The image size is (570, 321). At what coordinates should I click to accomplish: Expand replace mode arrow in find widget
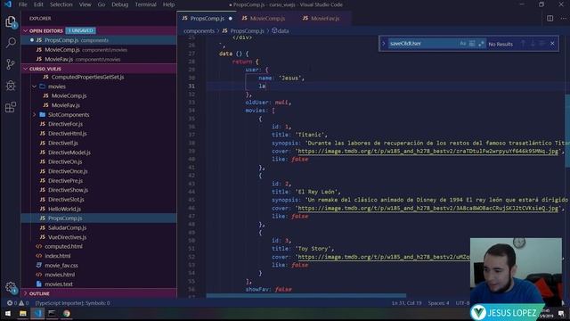click(383, 44)
